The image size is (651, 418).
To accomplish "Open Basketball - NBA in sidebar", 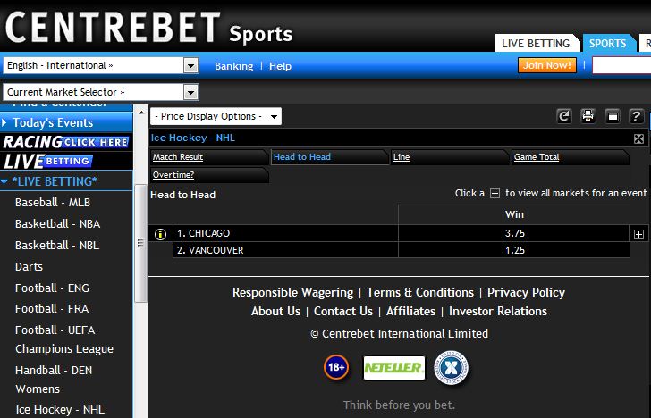I will pyautogui.click(x=57, y=223).
